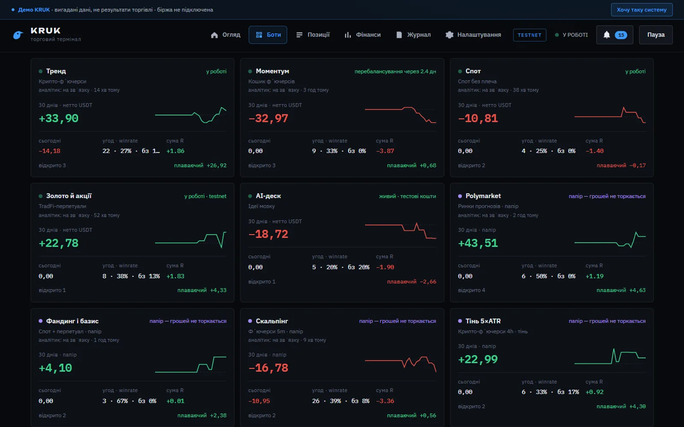Screen dimensions: 684x427
Task: Click the Пауза button
Action: [x=656, y=35]
